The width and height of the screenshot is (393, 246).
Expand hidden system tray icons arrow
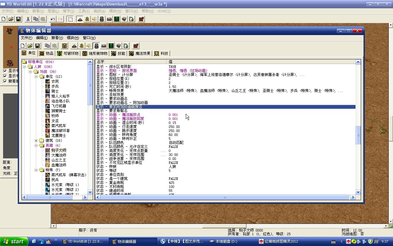click(x=341, y=241)
